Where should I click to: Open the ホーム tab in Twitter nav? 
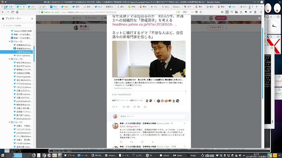click(77, 18)
